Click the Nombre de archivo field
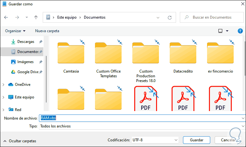 142,118
